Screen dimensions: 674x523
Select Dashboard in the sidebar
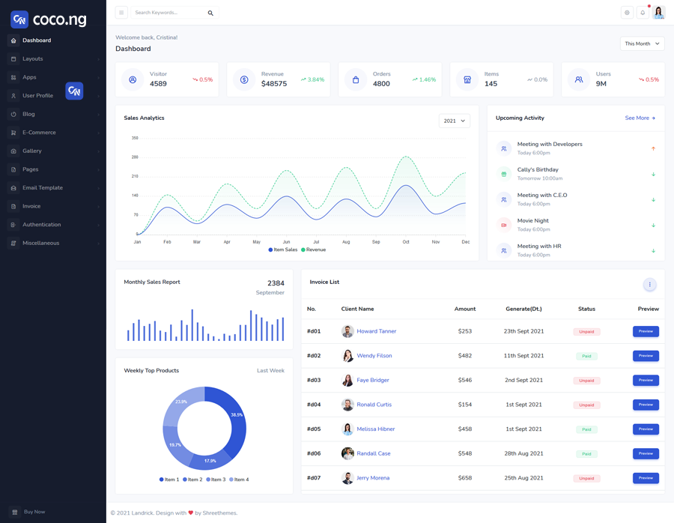click(x=37, y=40)
